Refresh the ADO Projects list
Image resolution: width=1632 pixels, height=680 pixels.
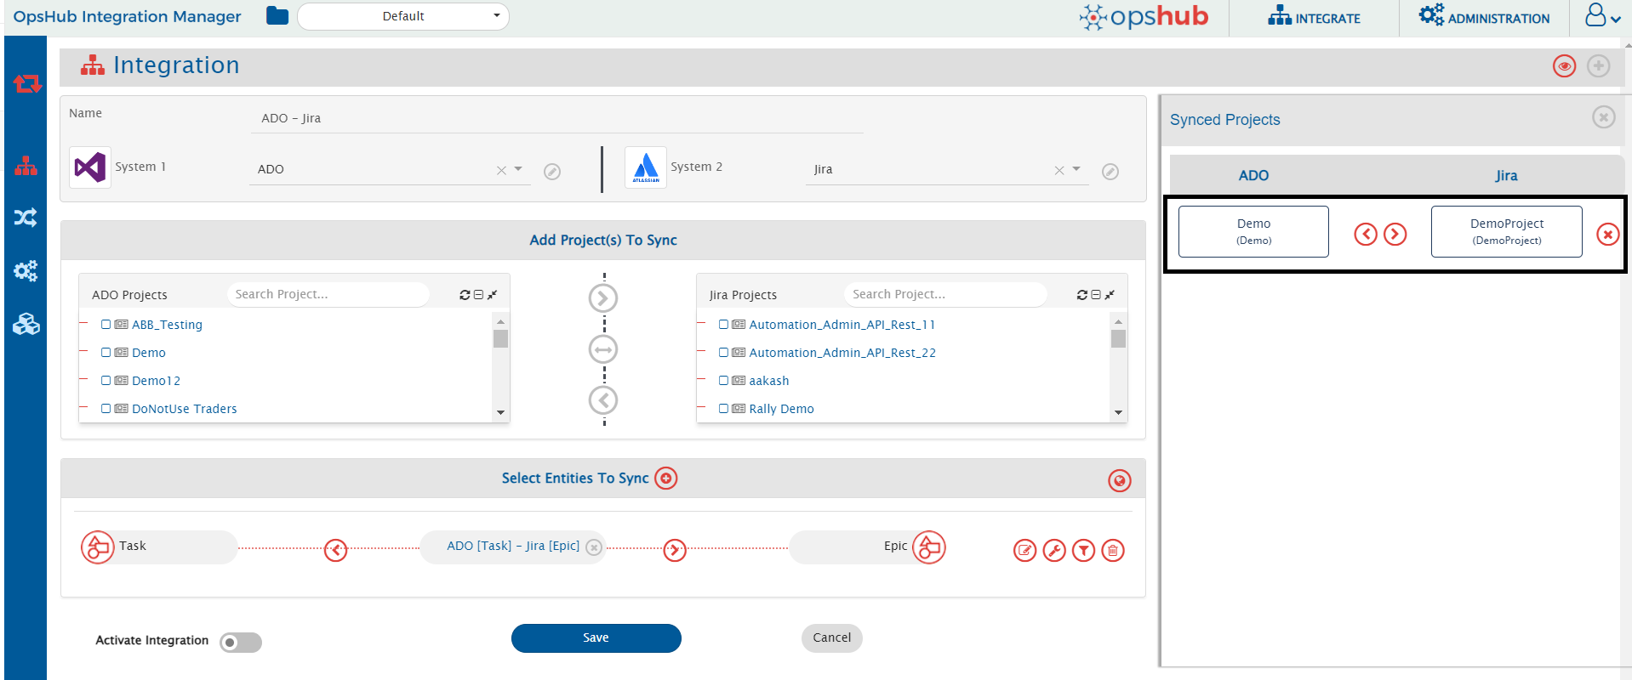tap(465, 295)
